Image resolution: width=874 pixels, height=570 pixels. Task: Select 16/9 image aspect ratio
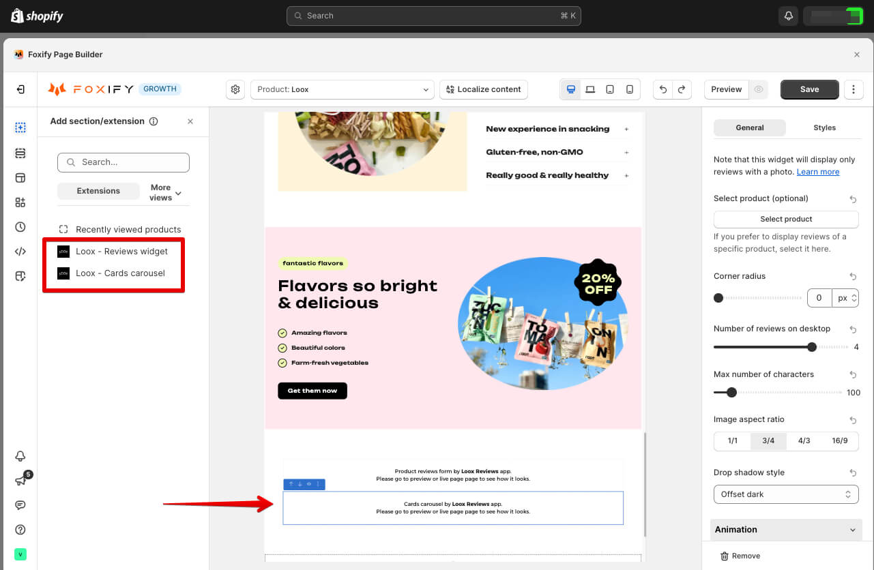coord(840,440)
